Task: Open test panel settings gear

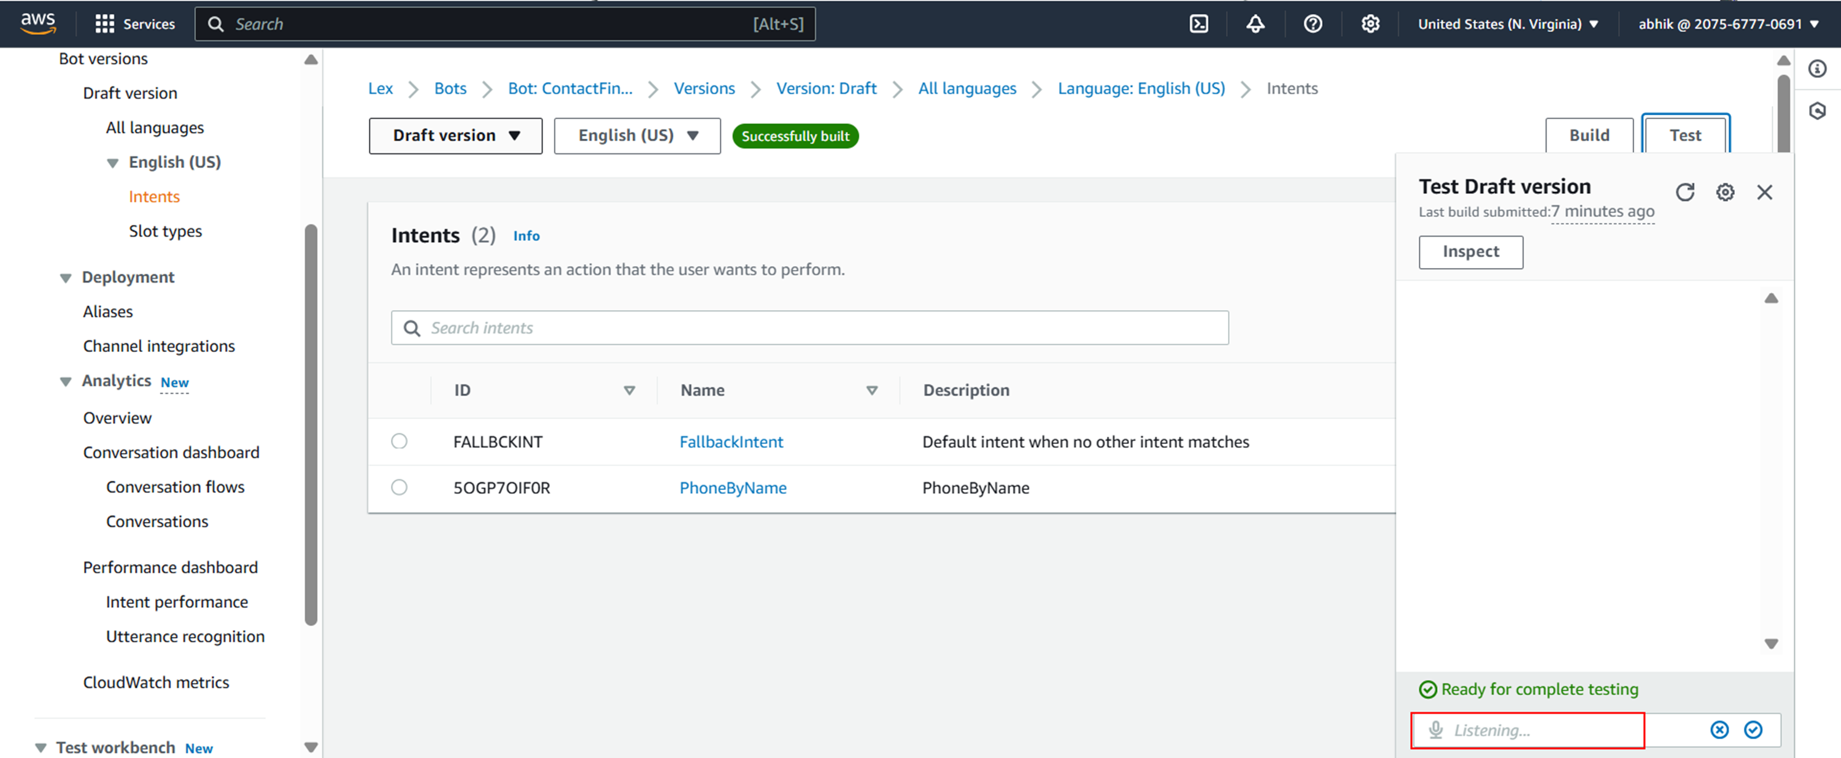Action: [x=1724, y=192]
